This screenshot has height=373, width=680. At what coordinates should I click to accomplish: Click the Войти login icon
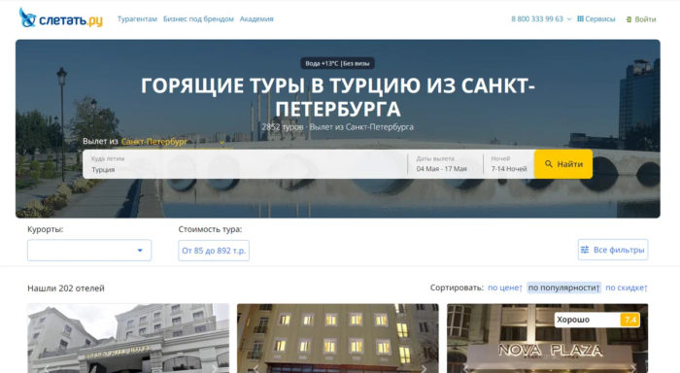click(x=629, y=19)
